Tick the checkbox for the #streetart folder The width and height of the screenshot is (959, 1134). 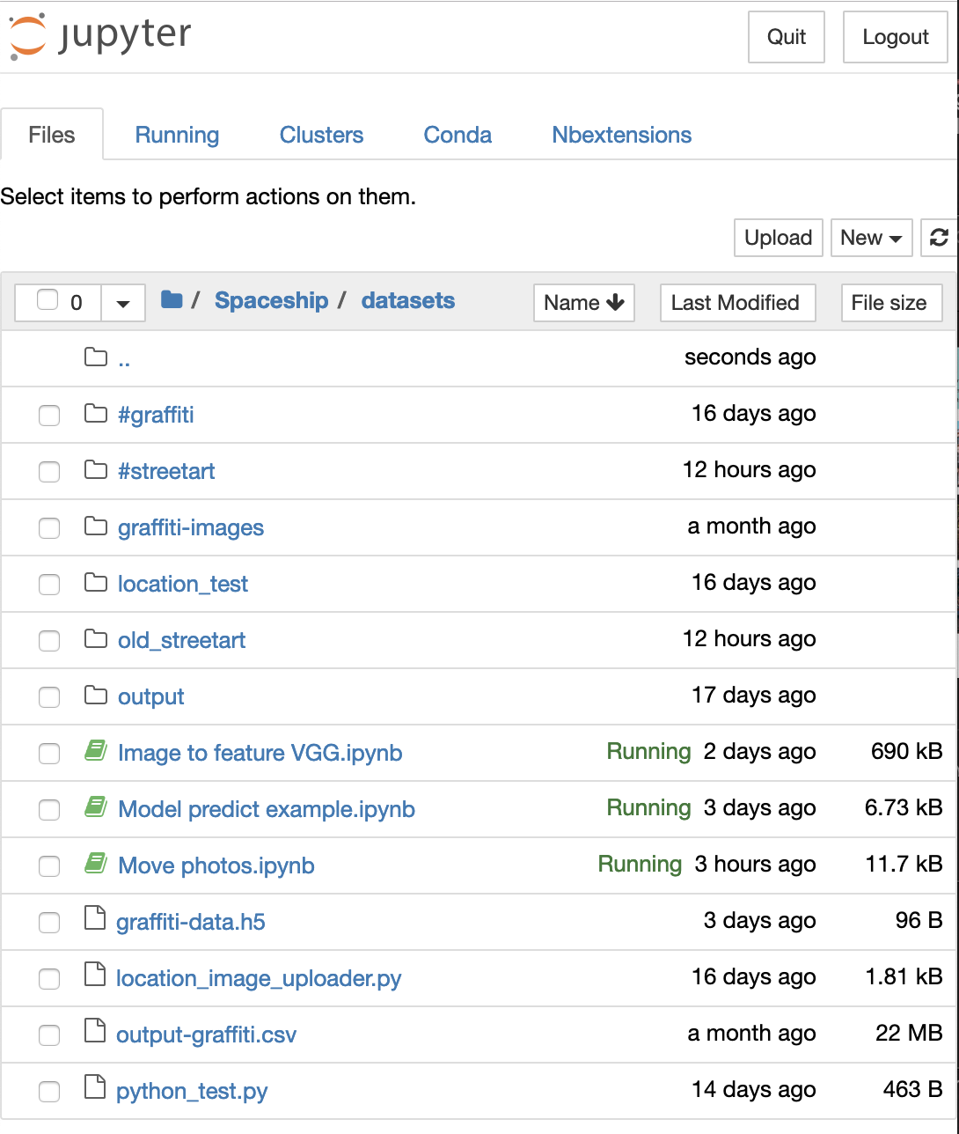[x=49, y=471]
